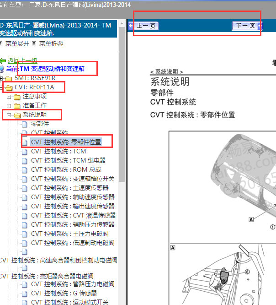
Task: Open the CVT: RE0F11A folder icon
Action: click(9, 88)
